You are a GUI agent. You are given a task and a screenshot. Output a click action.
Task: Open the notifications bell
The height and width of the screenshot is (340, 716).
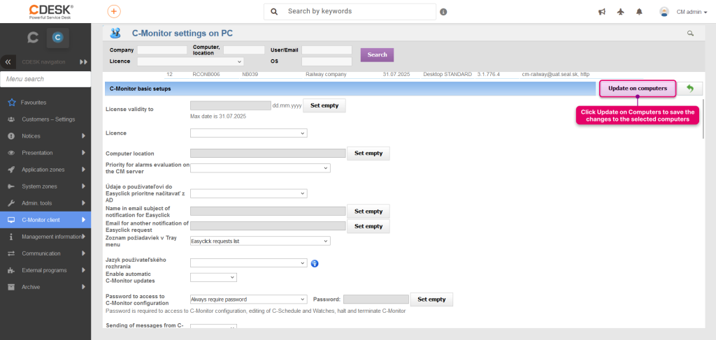pyautogui.click(x=639, y=12)
